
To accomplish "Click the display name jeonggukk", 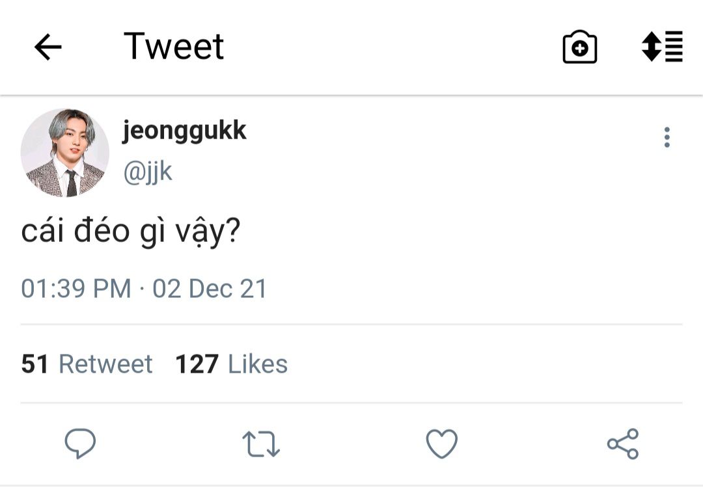I will (184, 131).
